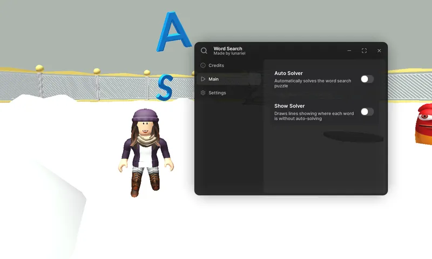This screenshot has height=259, width=432.
Task: Select the Main tab
Action: (x=227, y=79)
